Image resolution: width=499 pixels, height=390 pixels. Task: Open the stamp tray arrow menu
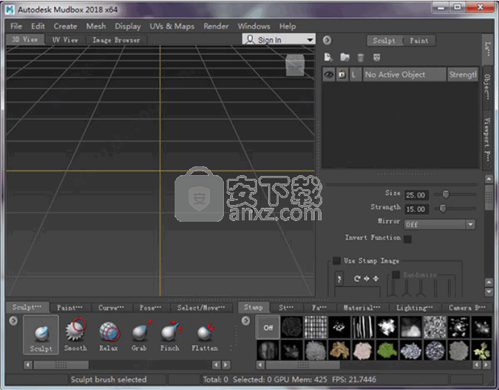coord(245,321)
